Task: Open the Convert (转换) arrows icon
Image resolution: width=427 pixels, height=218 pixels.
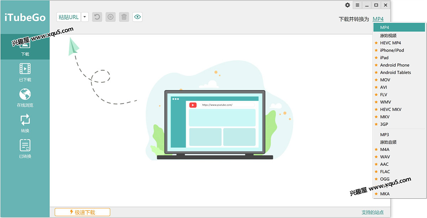Action: [x=25, y=120]
